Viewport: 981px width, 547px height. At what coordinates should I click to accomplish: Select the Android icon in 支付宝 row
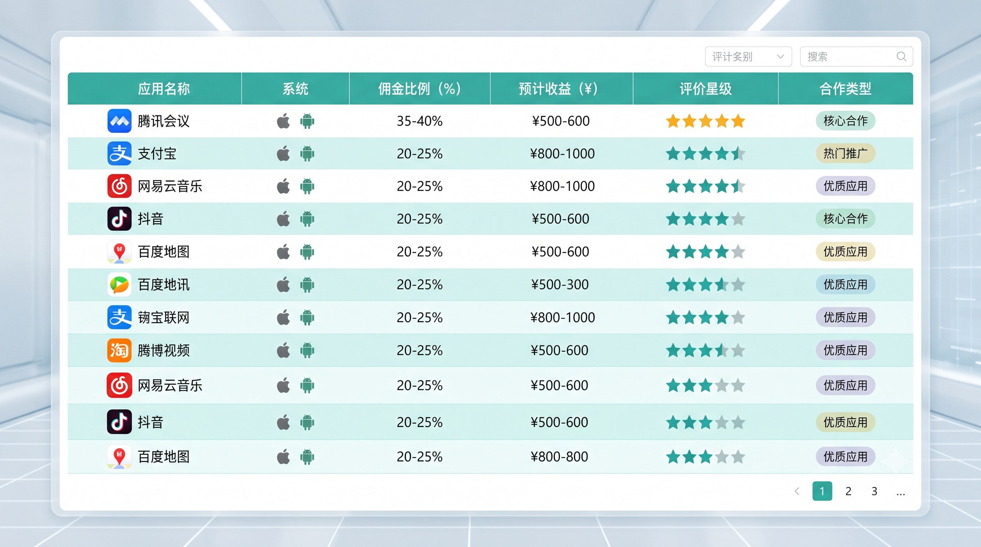coord(307,154)
